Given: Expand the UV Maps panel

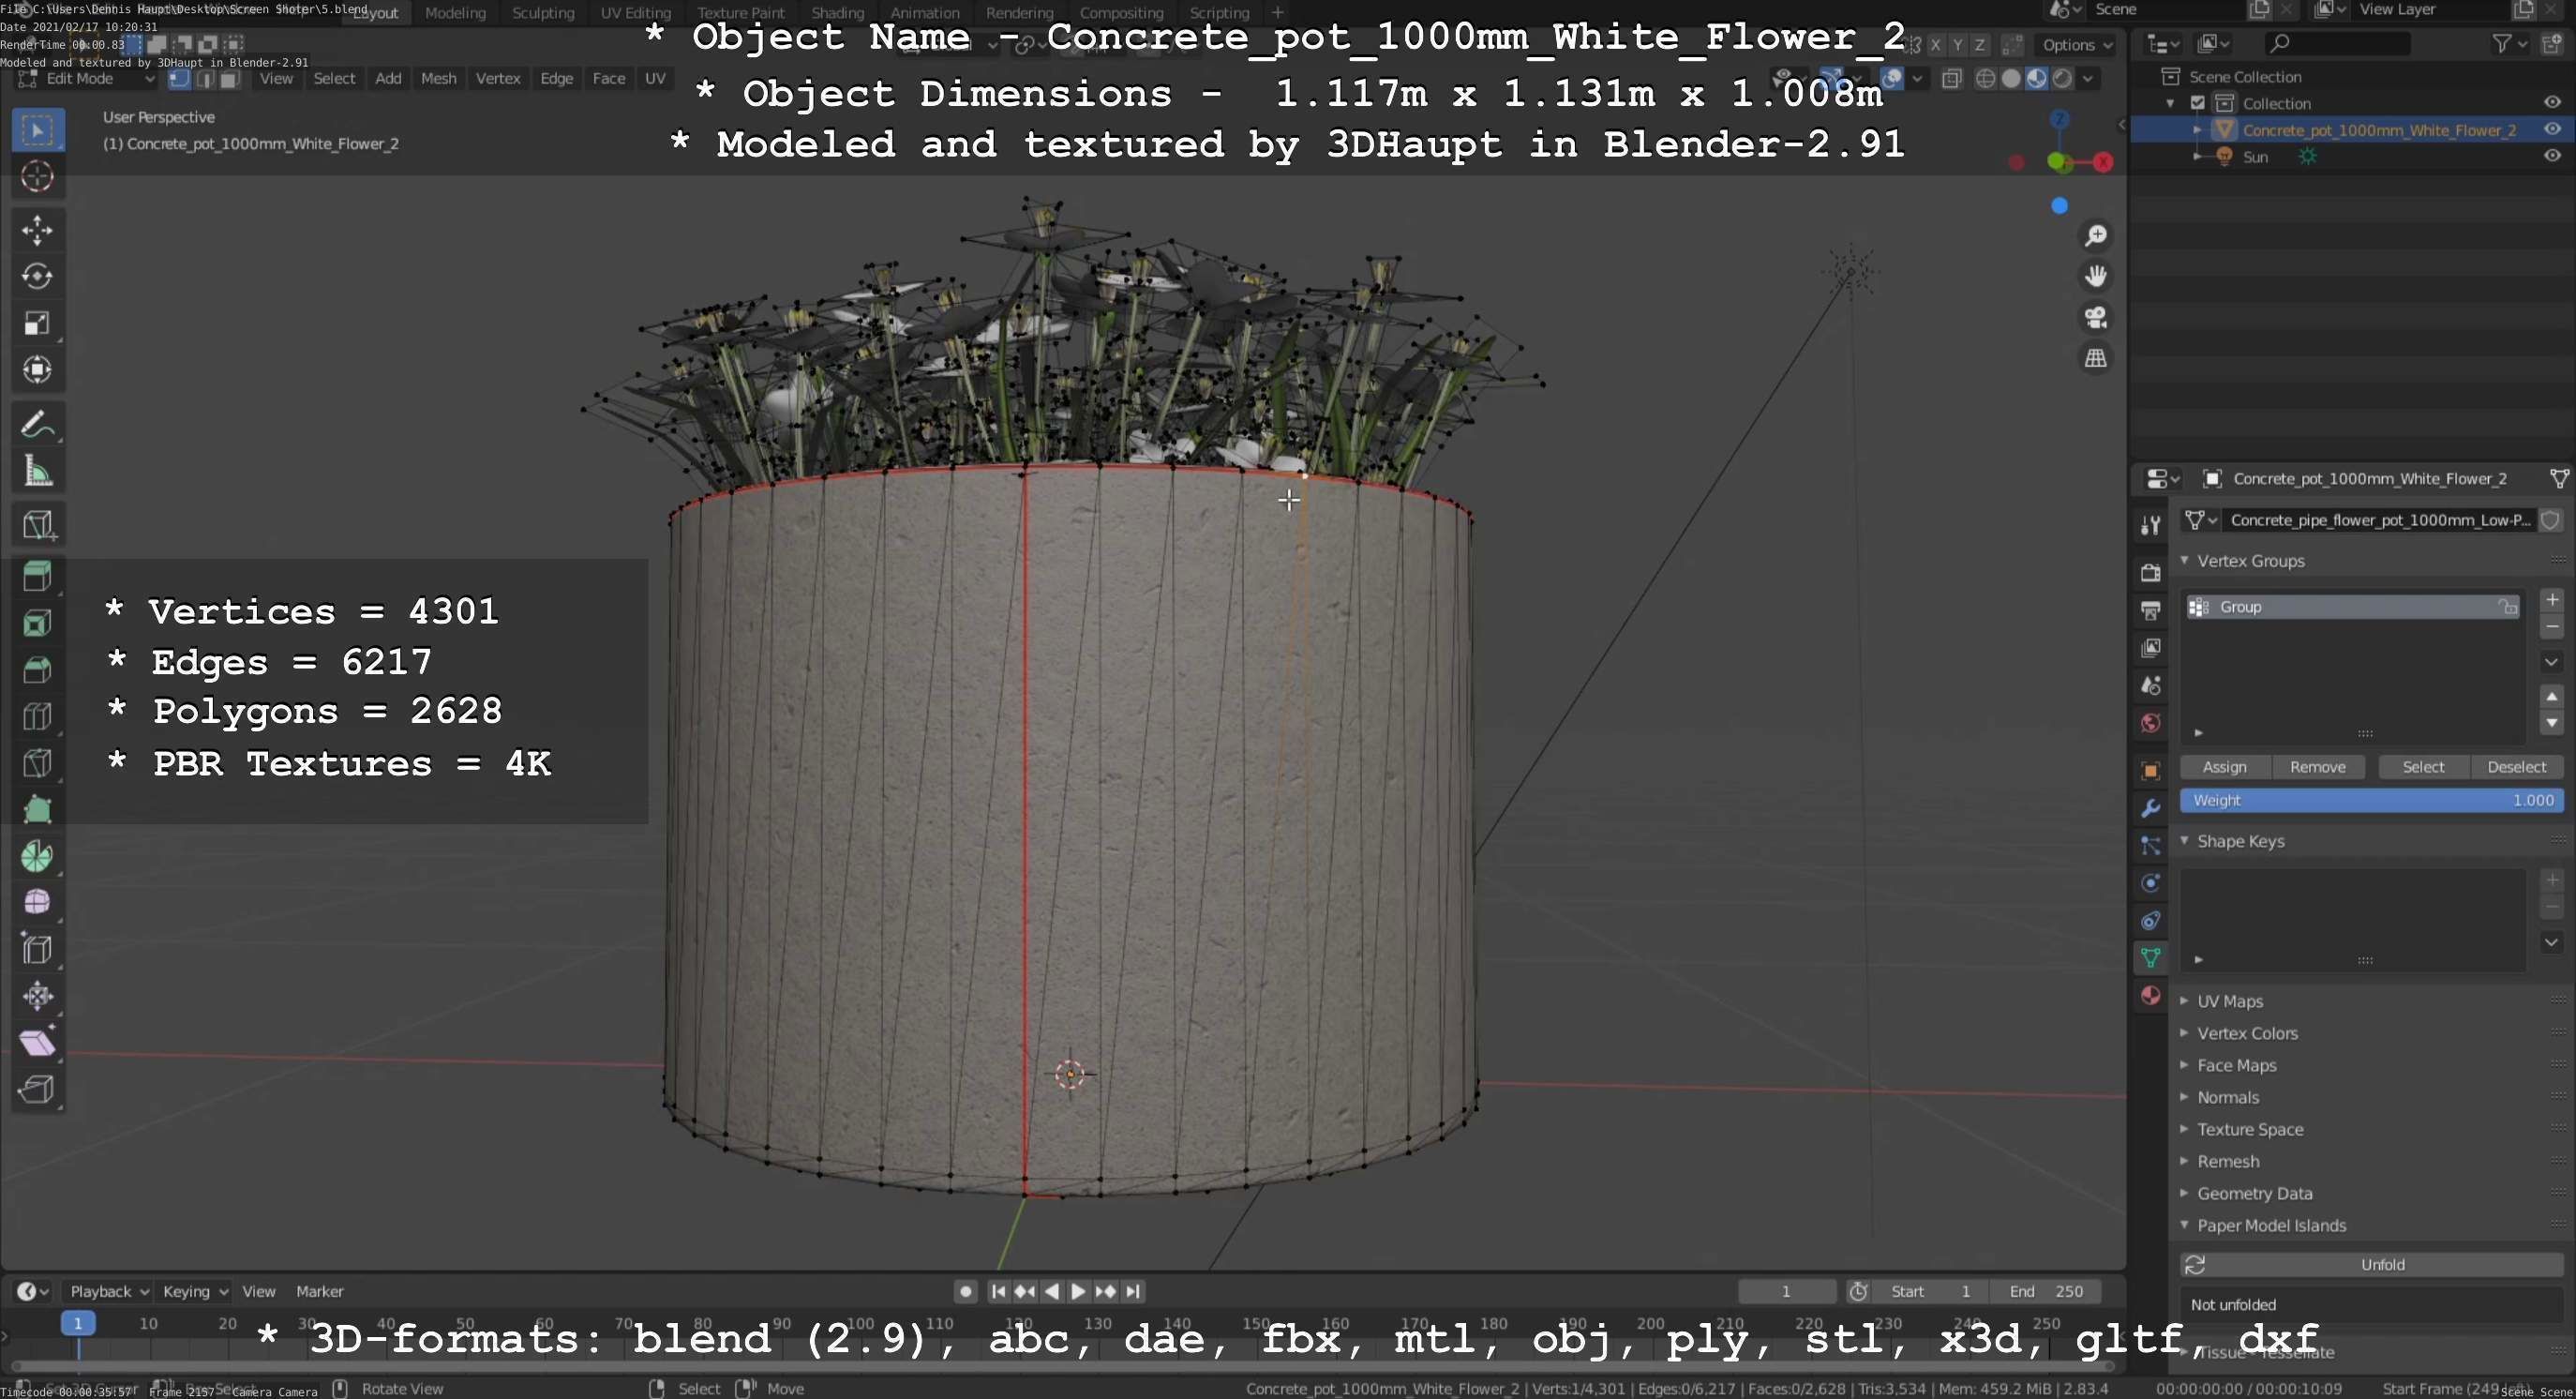Looking at the screenshot, I should coord(2185,1001).
